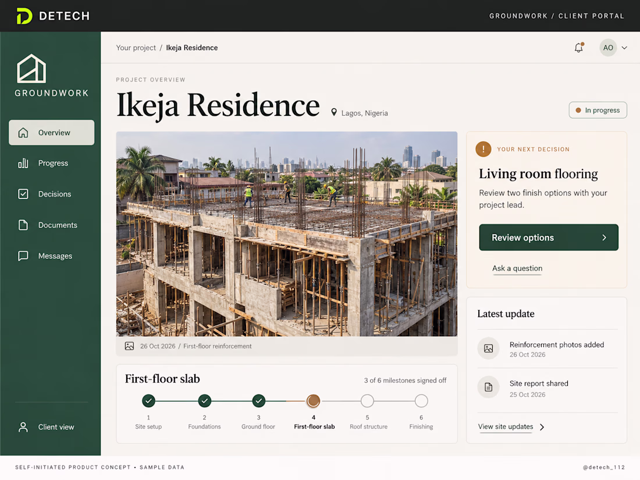Screen dimensions: 640x480
Task: Click the Review options button
Action: tap(549, 237)
